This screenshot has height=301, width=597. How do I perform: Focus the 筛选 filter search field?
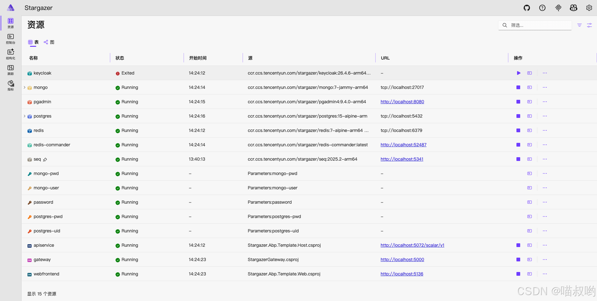[535, 25]
